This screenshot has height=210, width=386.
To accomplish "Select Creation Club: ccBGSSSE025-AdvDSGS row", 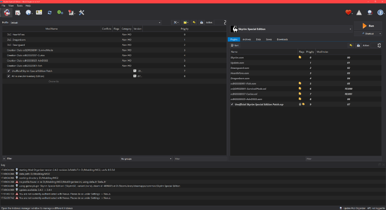I will pyautogui.click(x=114, y=60).
